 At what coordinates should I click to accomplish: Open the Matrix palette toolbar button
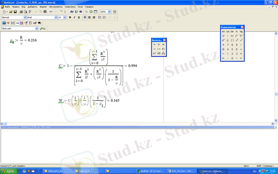click(x=13, y=23)
